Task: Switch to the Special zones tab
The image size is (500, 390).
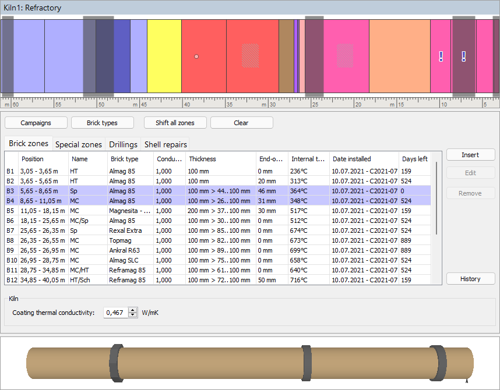Action: pos(79,145)
